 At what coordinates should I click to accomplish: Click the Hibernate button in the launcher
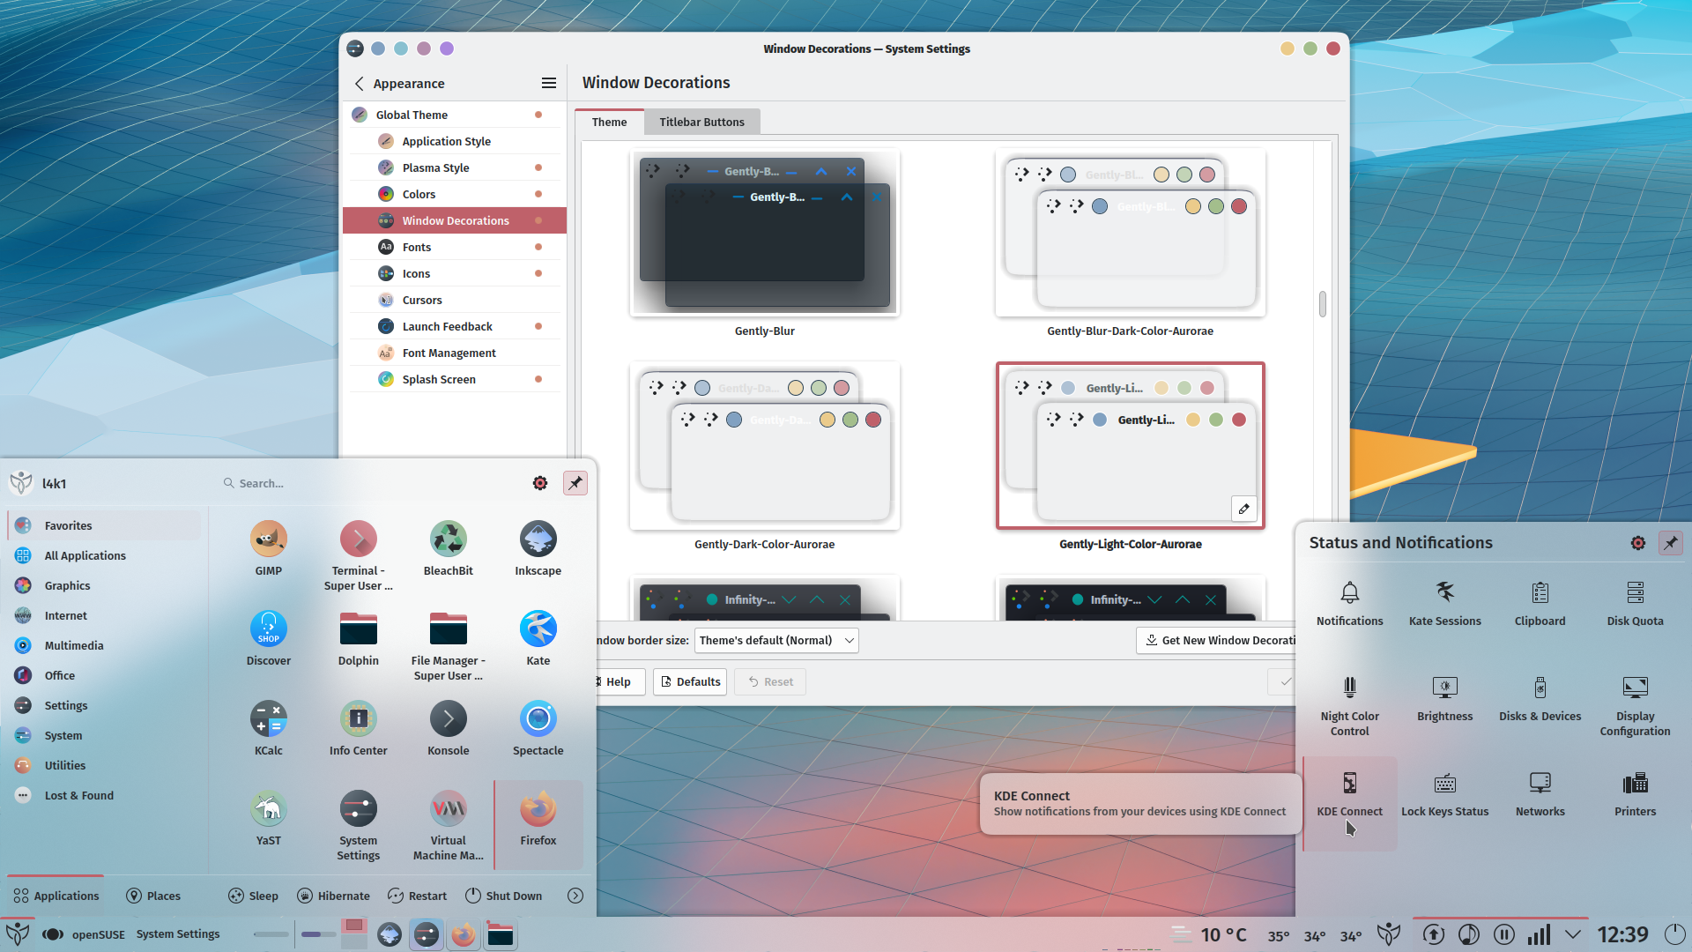pos(333,896)
